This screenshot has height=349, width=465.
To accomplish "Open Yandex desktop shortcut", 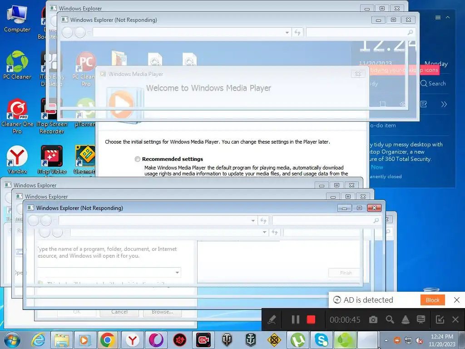I will click(x=17, y=160).
